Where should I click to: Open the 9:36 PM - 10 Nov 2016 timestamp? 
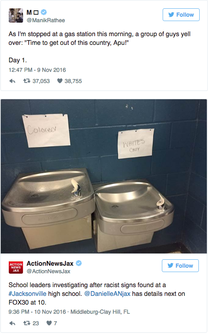pos(37,312)
